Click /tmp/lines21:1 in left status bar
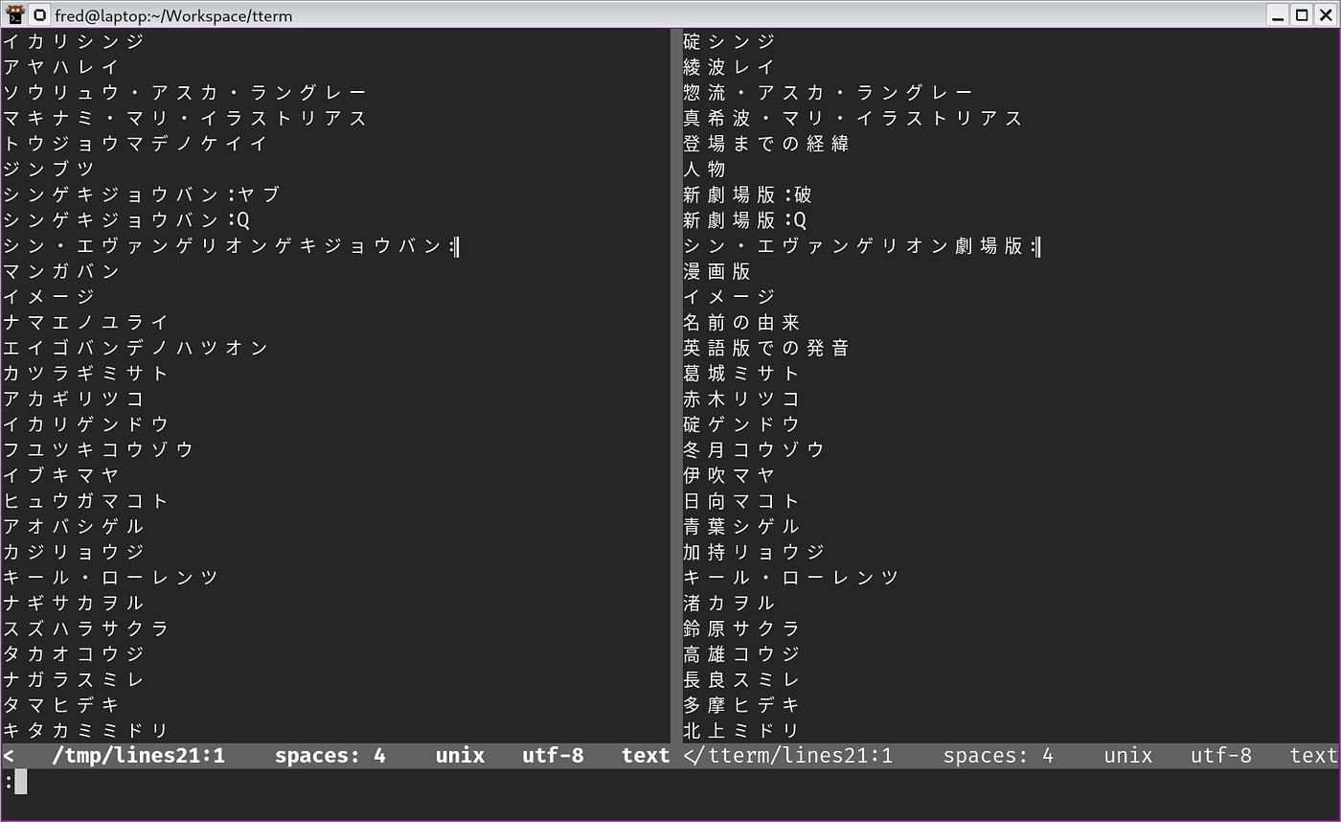 (x=138, y=756)
